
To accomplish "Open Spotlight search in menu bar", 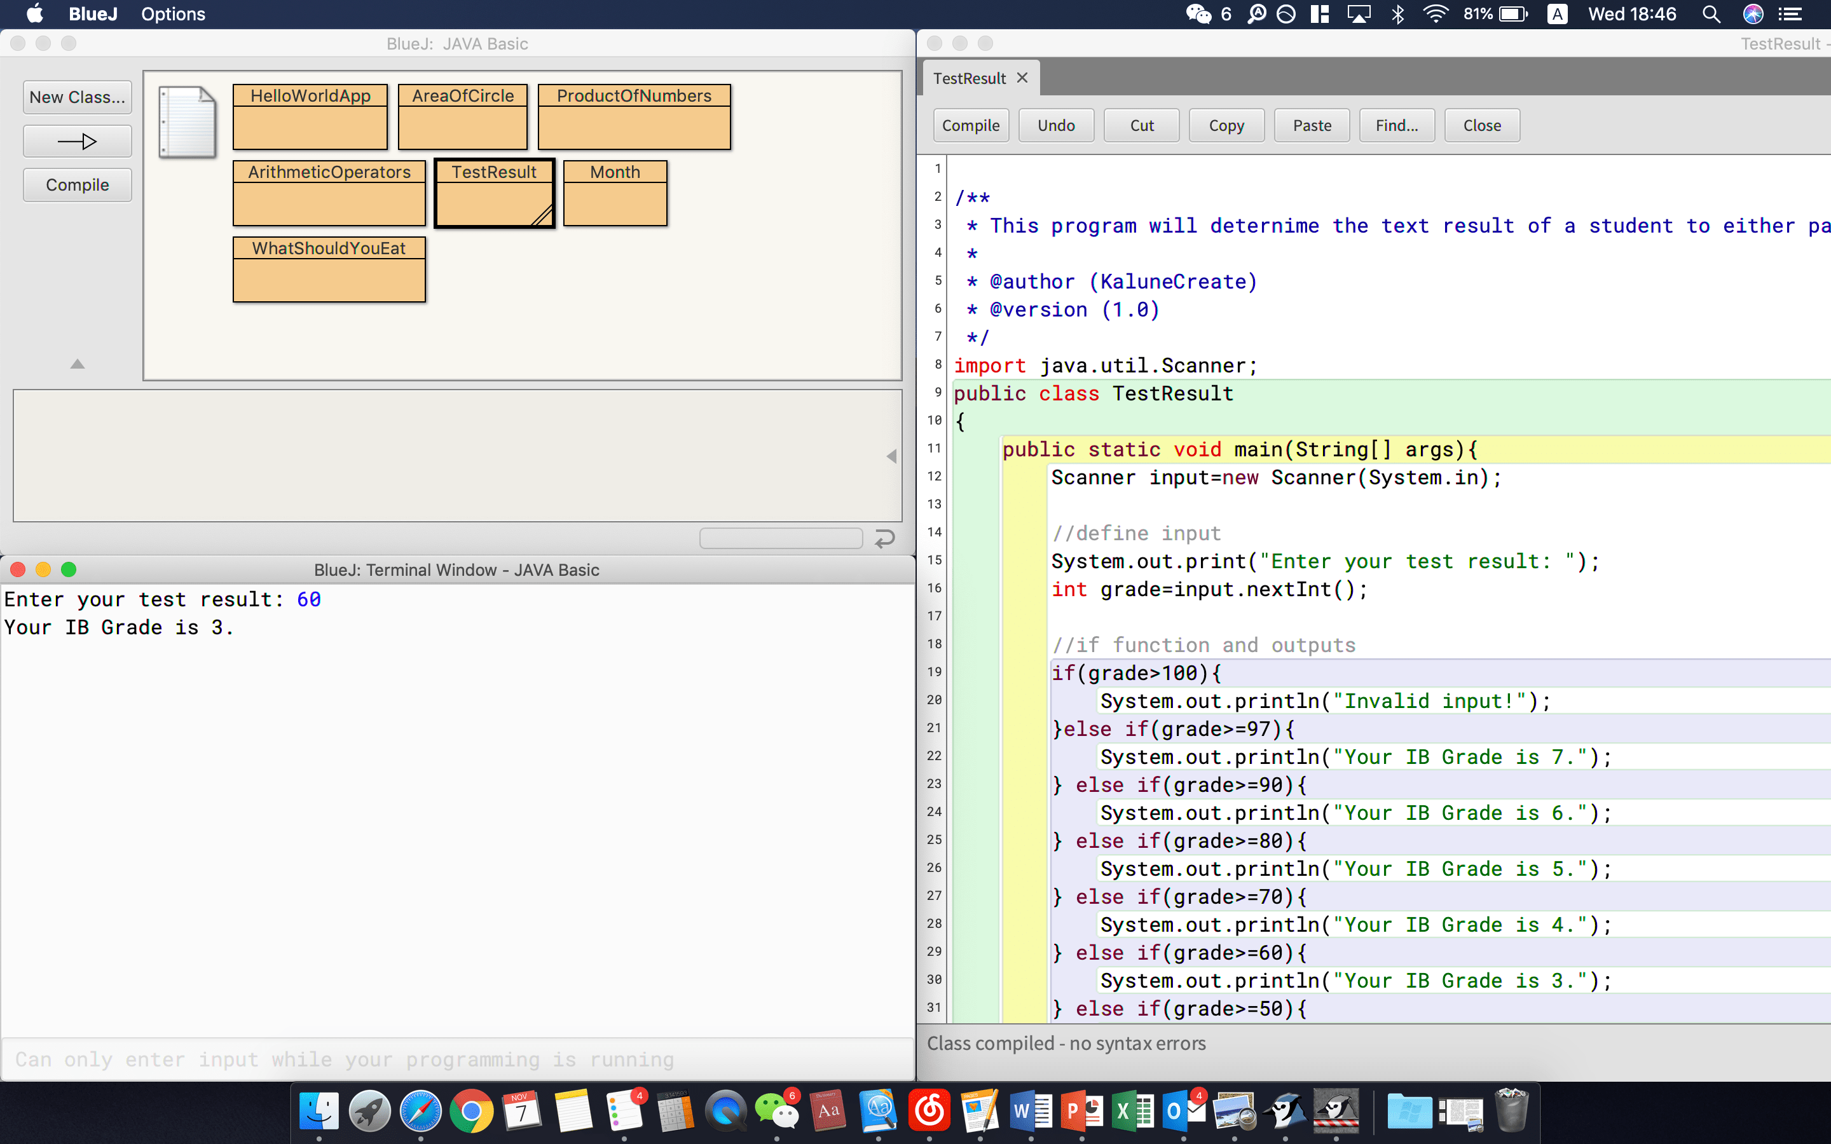I will [x=1711, y=13].
